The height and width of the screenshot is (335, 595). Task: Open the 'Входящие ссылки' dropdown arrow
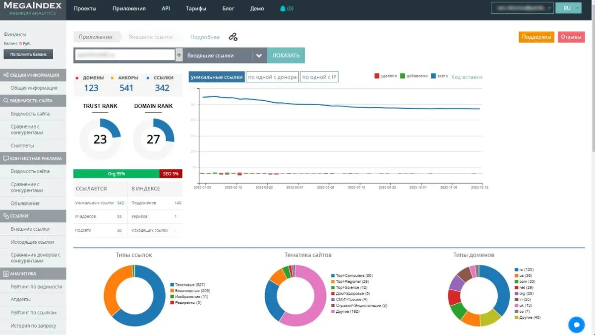(259, 56)
